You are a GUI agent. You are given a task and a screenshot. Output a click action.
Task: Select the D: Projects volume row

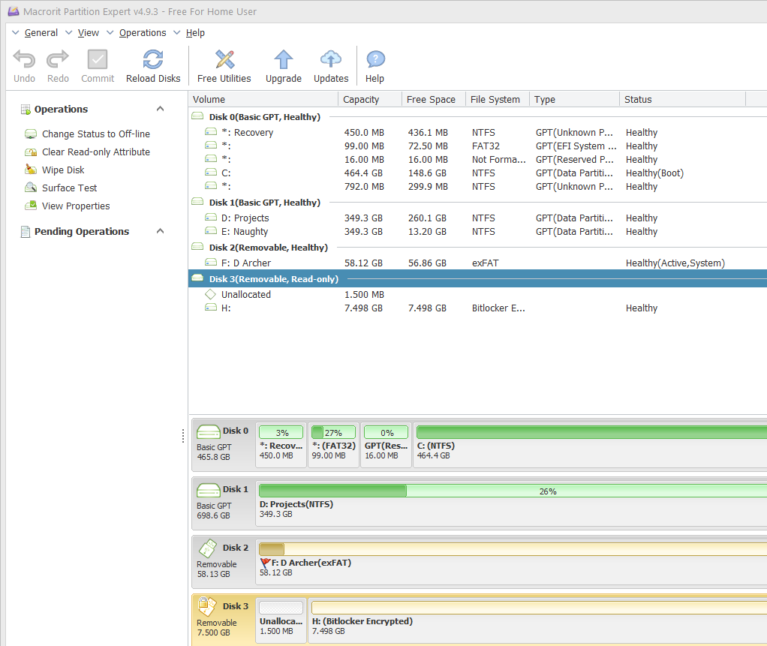coord(477,218)
